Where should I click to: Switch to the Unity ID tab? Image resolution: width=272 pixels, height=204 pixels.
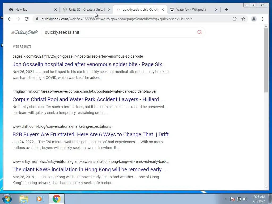pos(85,10)
